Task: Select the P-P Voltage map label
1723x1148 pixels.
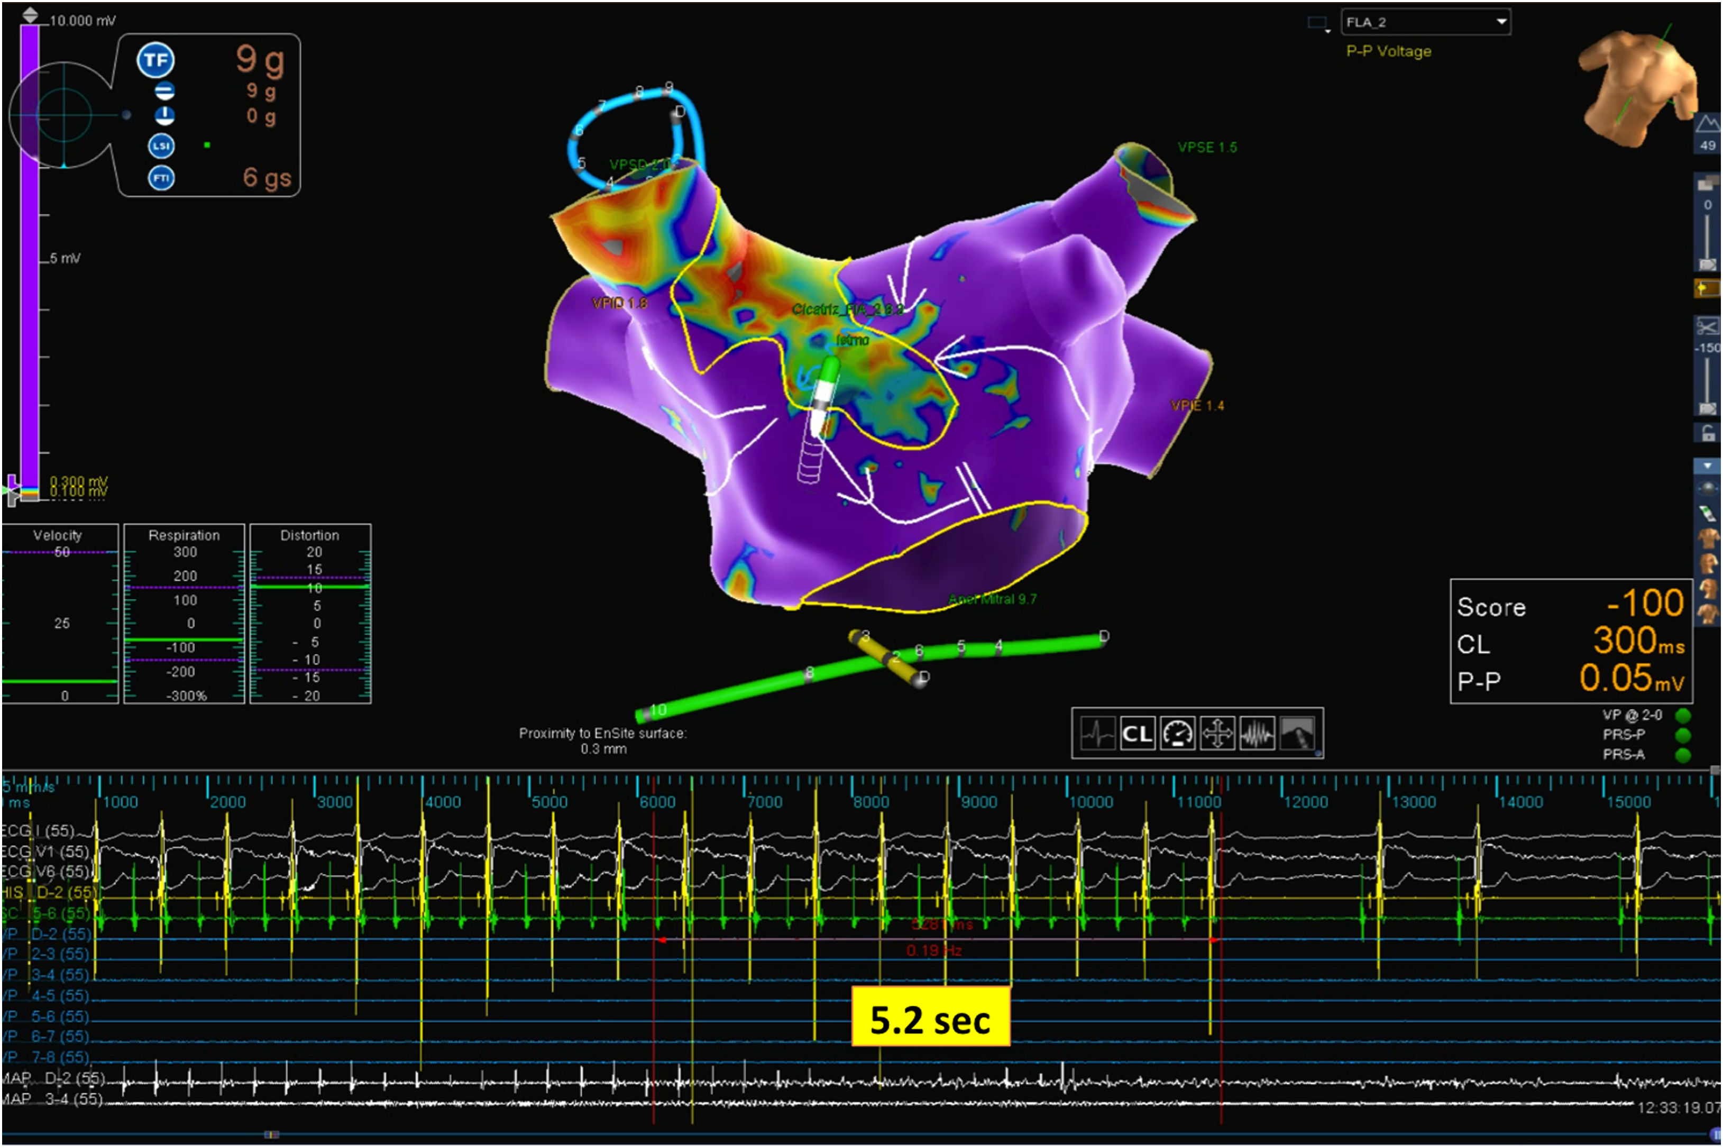Action: tap(1388, 51)
